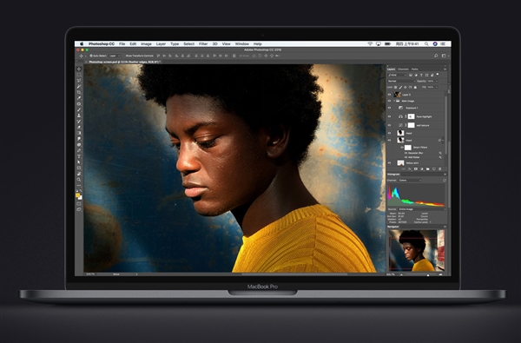
Task: Filter layers by type (T) icon
Action: tap(421, 76)
